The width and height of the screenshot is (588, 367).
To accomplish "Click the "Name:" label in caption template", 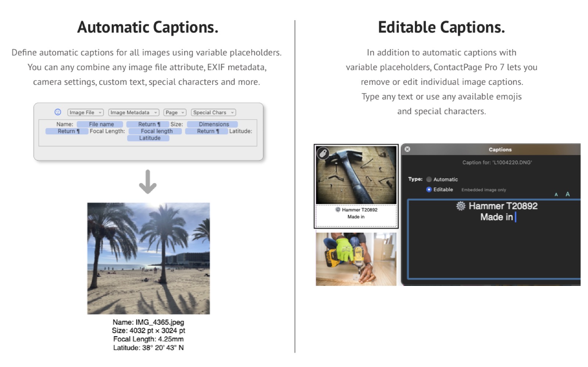I will click(65, 124).
